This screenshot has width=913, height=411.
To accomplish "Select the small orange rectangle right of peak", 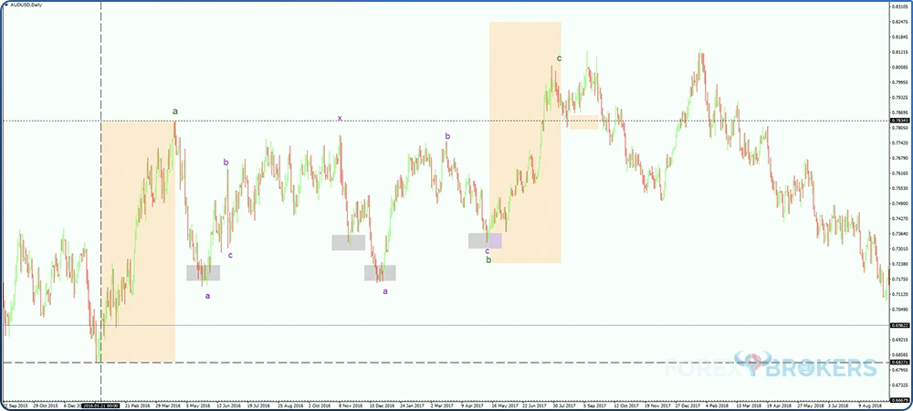I will pyautogui.click(x=582, y=122).
